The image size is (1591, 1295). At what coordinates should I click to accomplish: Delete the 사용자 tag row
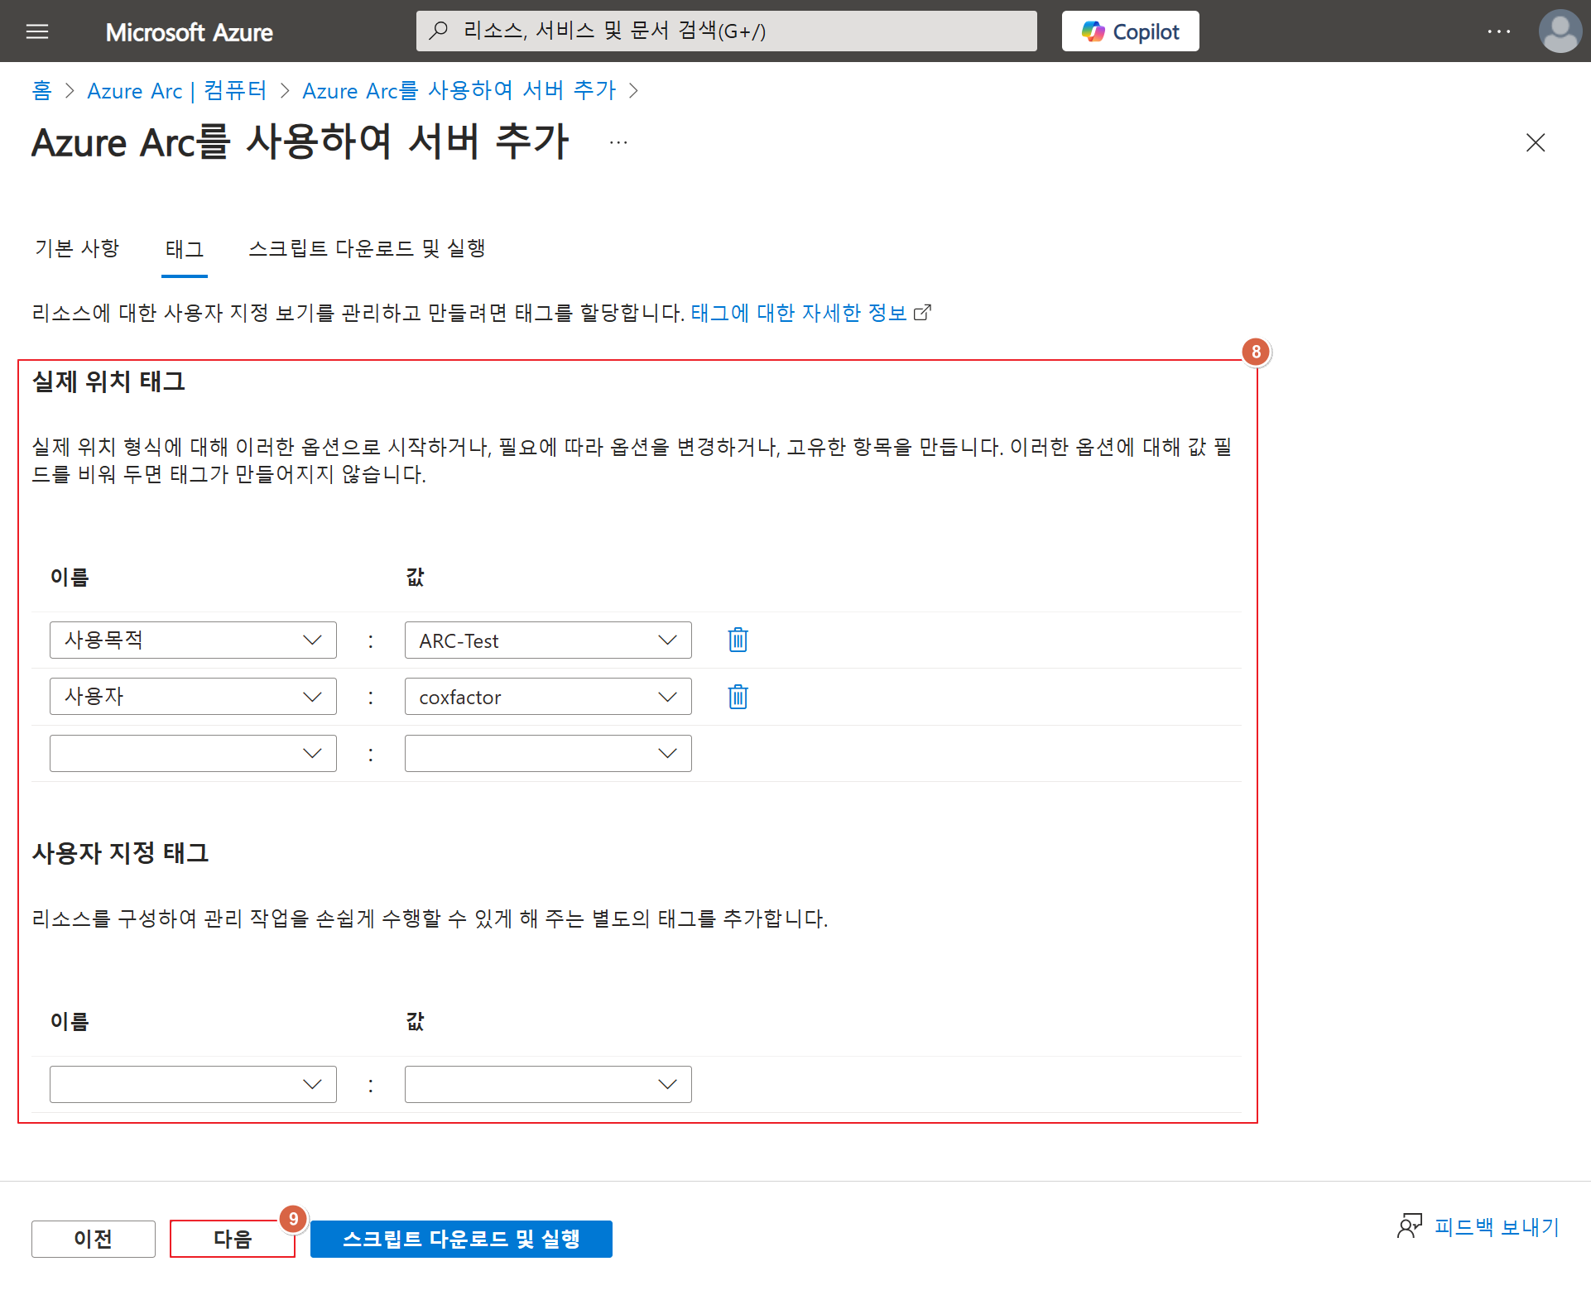pyautogui.click(x=738, y=697)
